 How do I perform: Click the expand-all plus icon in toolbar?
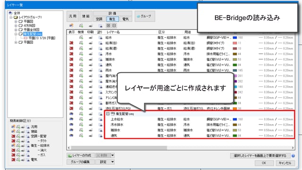click(x=109, y=25)
